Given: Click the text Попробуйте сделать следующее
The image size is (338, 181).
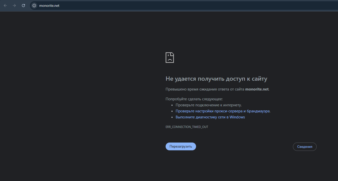Looking at the screenshot, I should pyautogui.click(x=194, y=99).
